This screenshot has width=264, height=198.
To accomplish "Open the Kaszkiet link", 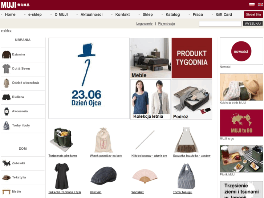I will coord(96,192).
